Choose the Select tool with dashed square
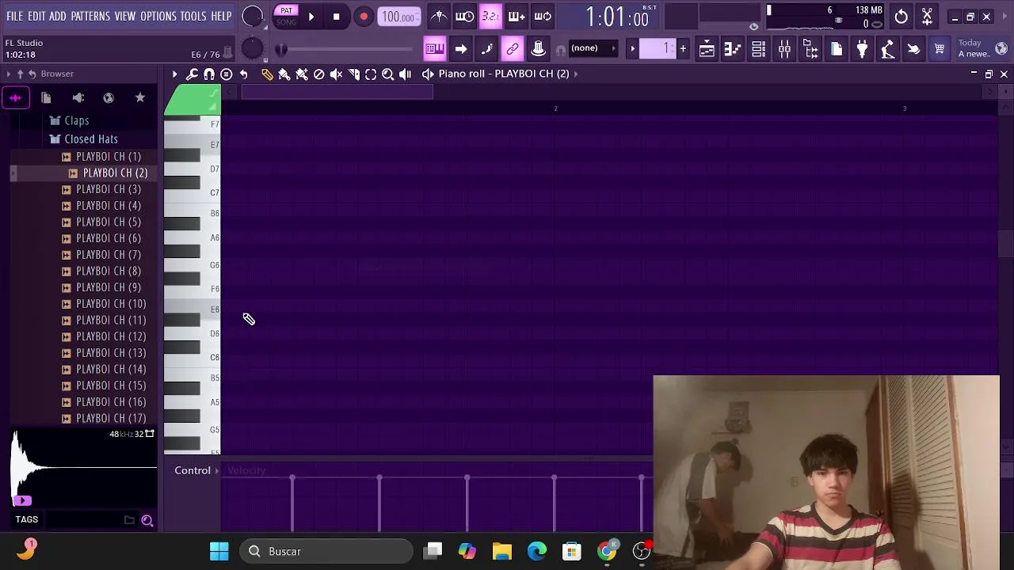 tap(371, 74)
